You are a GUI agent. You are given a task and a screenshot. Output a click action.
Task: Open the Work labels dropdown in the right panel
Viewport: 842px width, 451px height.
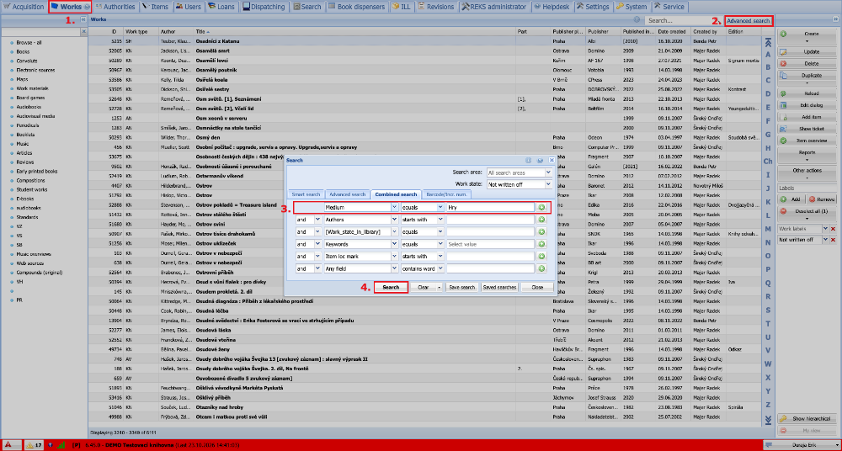(825, 229)
